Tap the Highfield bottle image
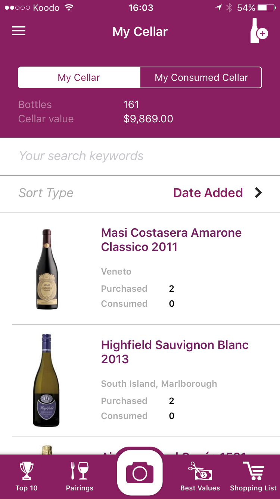 click(x=46, y=380)
